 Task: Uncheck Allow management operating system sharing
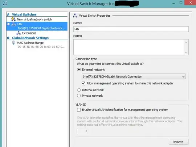83,83
